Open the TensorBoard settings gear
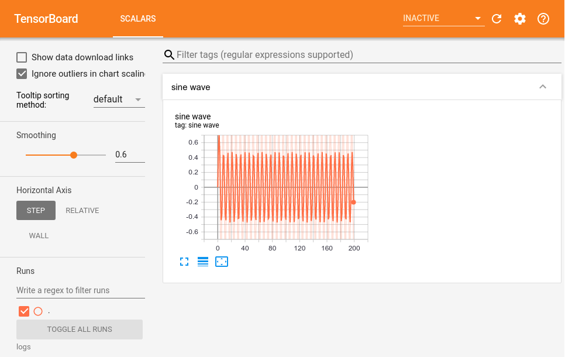This screenshot has width=565, height=357. [520, 19]
